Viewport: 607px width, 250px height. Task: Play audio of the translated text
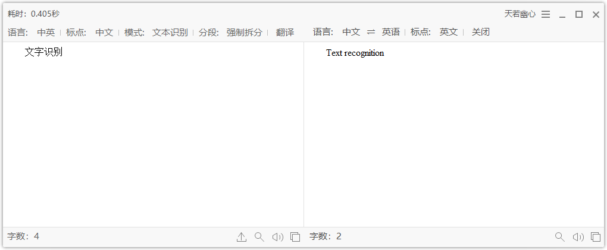click(578, 237)
